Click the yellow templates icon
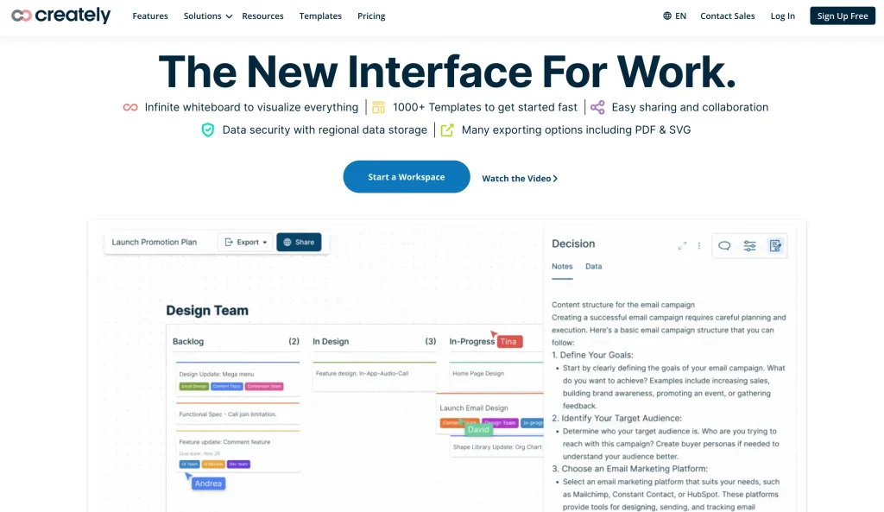Screen dimensions: 884x512 coord(378,107)
